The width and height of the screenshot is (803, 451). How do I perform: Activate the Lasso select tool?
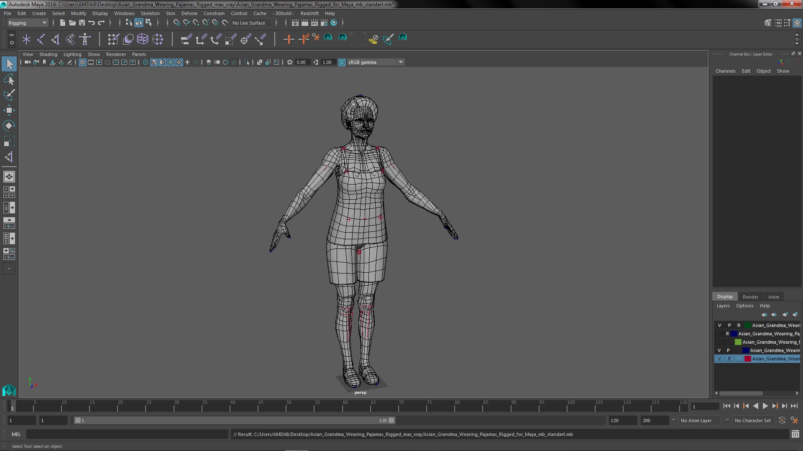[x=9, y=79]
